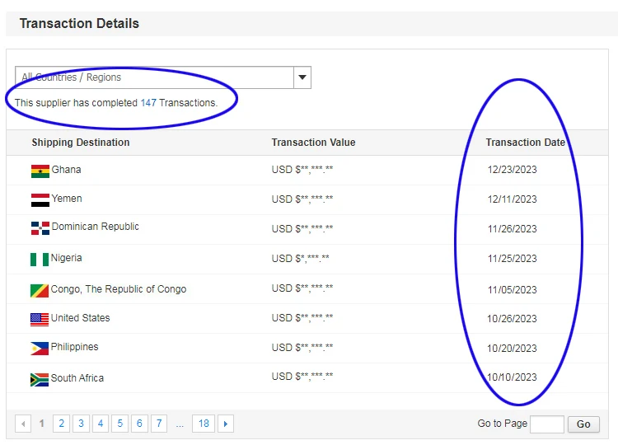This screenshot has height=445, width=618.
Task: Click the Dominican Republic flag icon
Action: click(40, 228)
